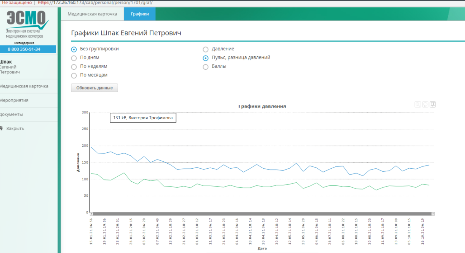The image size is (465, 253).
Task: Click left arrow of chart scrollbar
Action: 91,214
